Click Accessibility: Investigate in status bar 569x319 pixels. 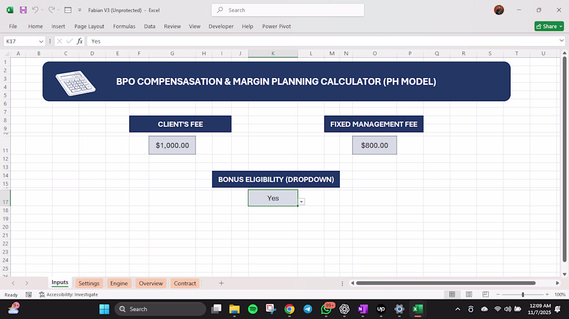tap(69, 295)
